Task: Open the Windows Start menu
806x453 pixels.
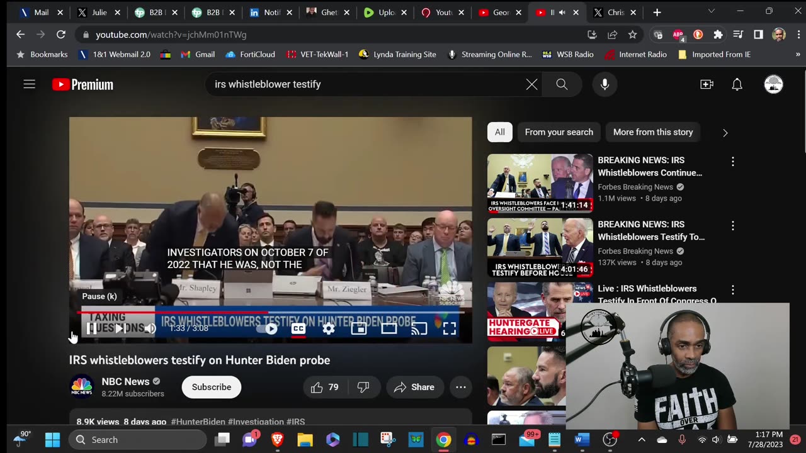Action: (53, 440)
